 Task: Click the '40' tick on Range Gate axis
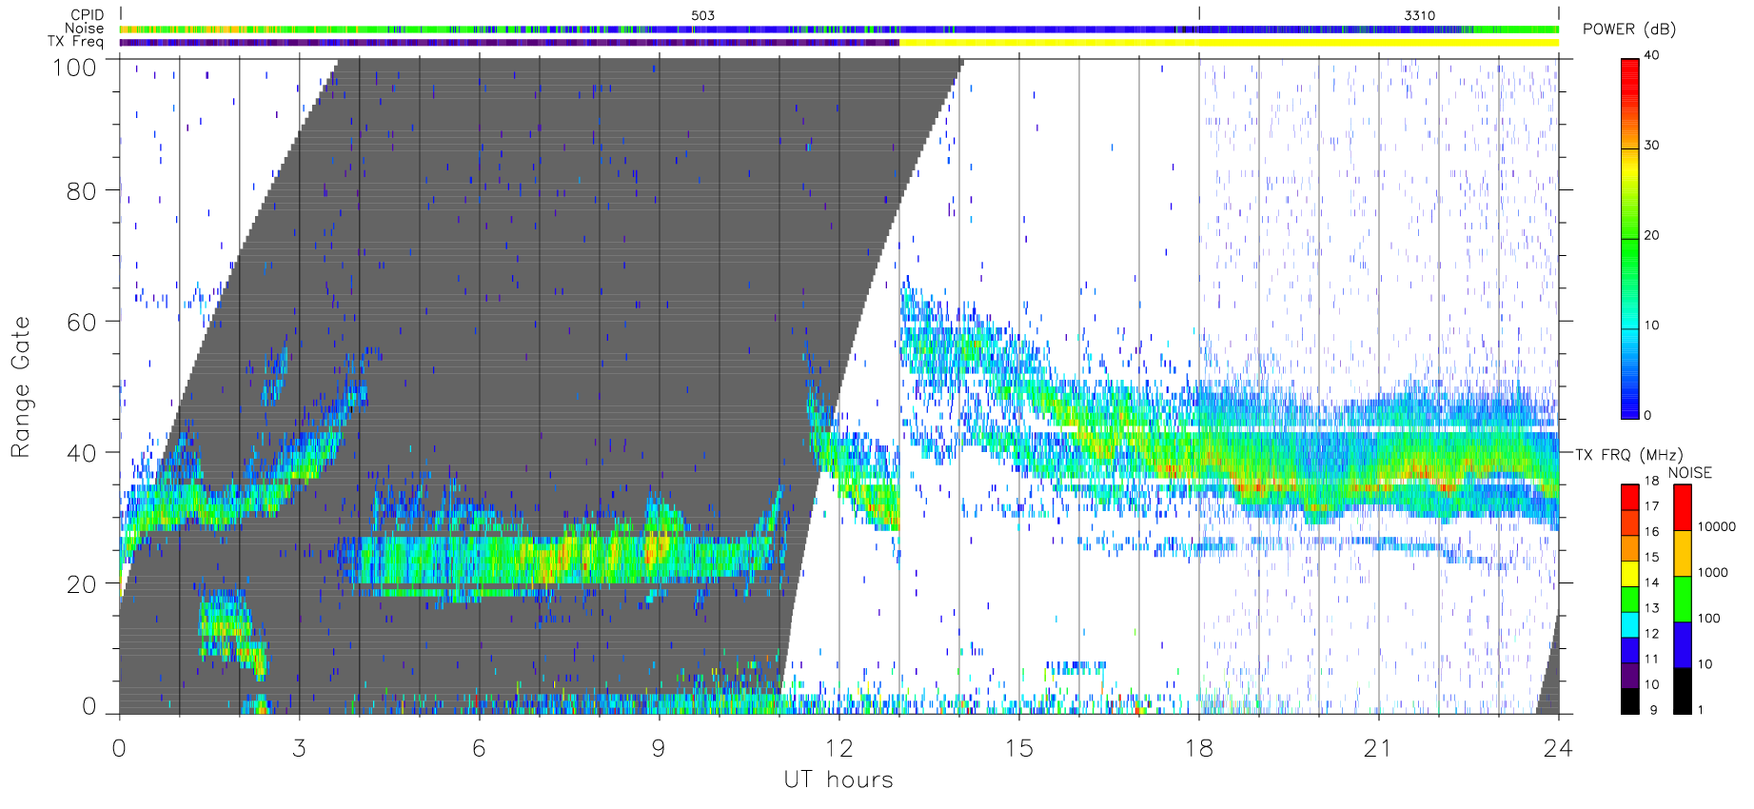[81, 453]
